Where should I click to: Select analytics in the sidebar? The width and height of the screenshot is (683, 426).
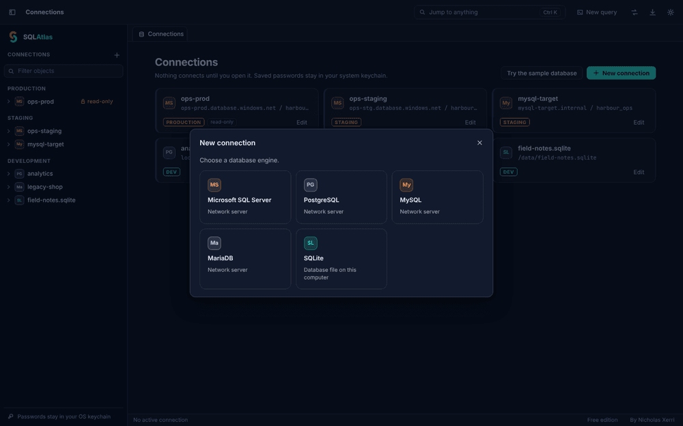[x=40, y=173]
